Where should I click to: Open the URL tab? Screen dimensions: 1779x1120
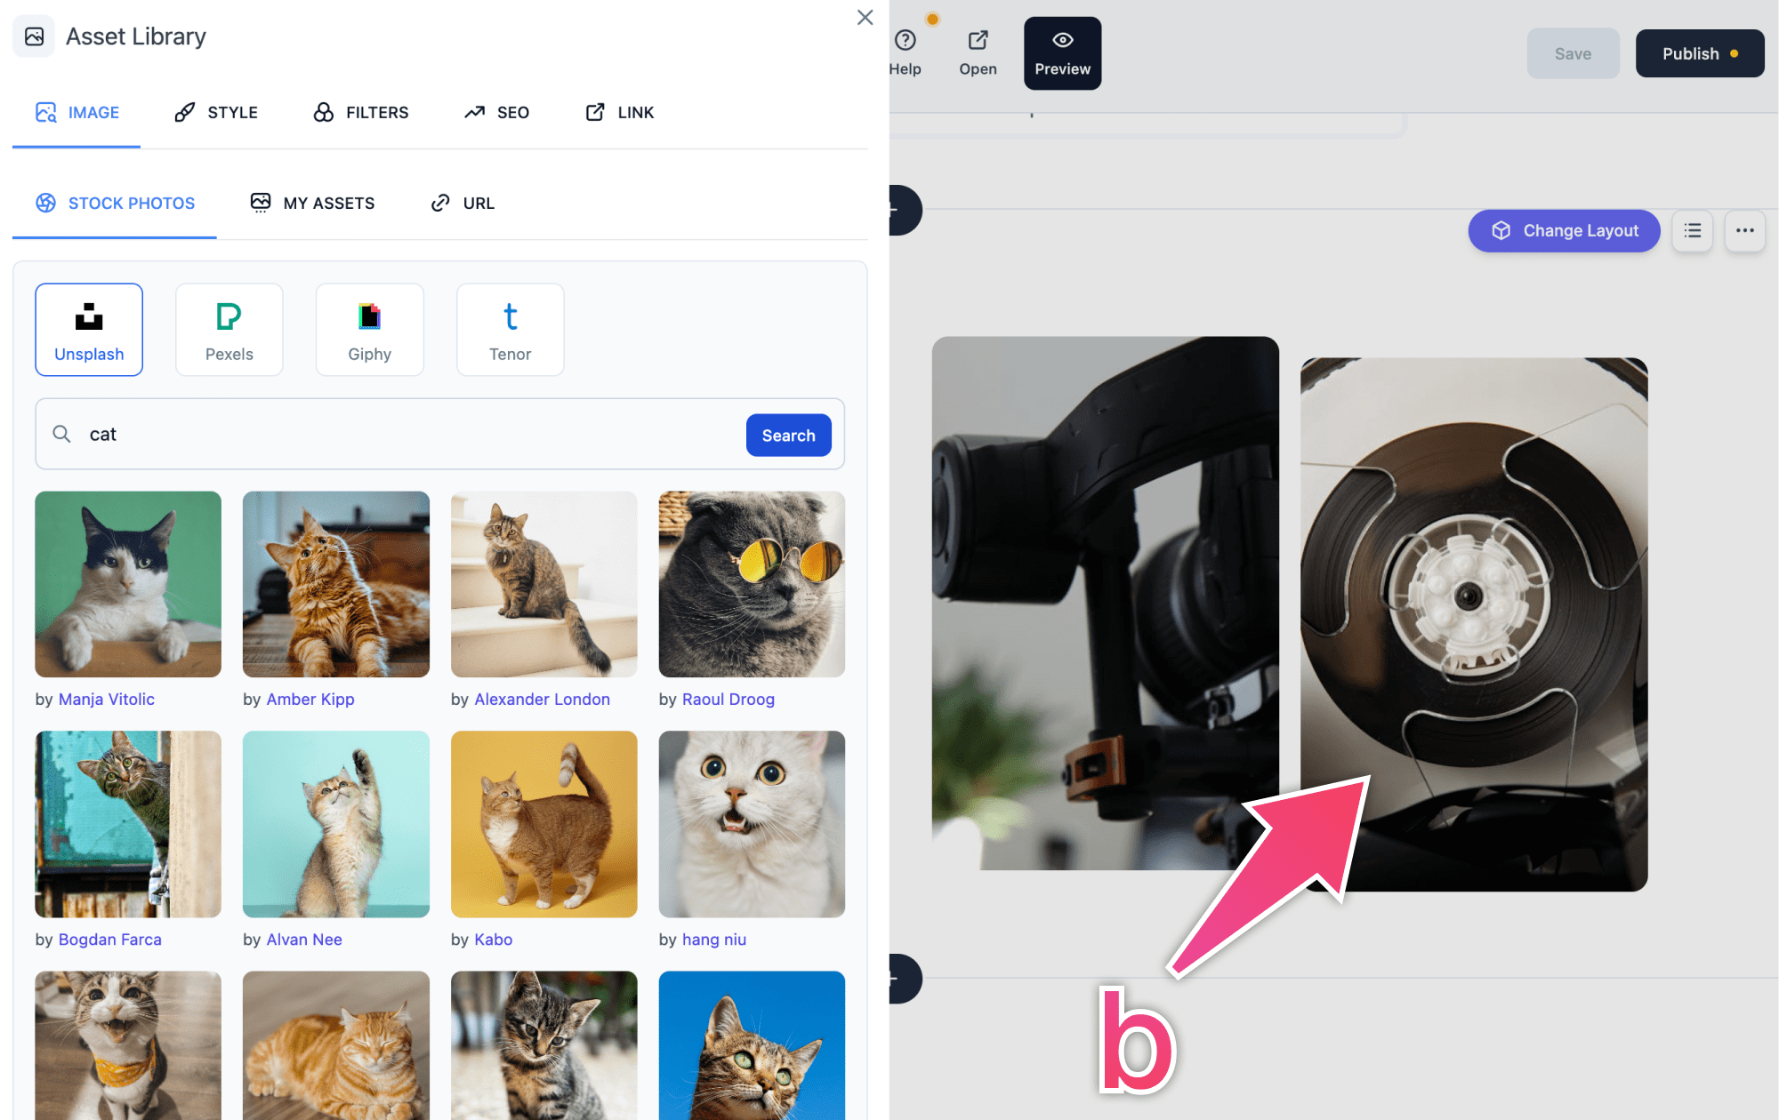pos(463,204)
